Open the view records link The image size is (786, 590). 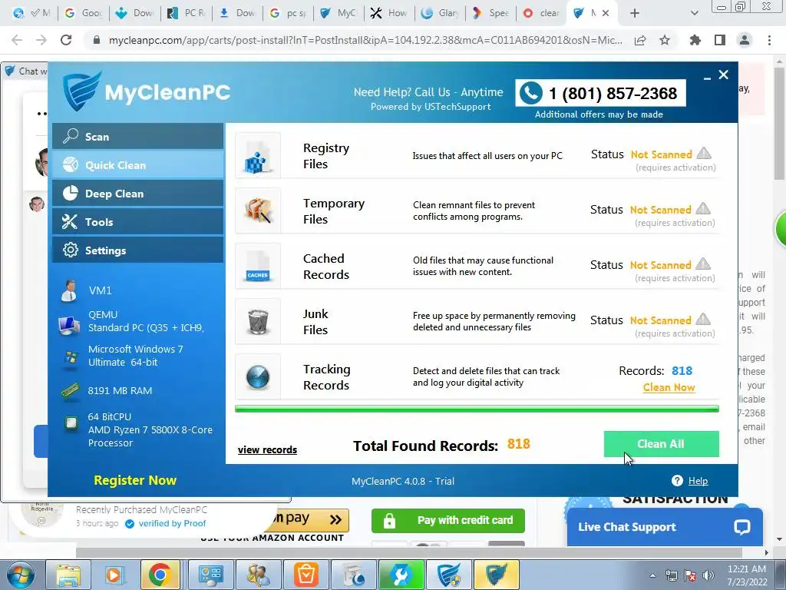pyautogui.click(x=267, y=449)
